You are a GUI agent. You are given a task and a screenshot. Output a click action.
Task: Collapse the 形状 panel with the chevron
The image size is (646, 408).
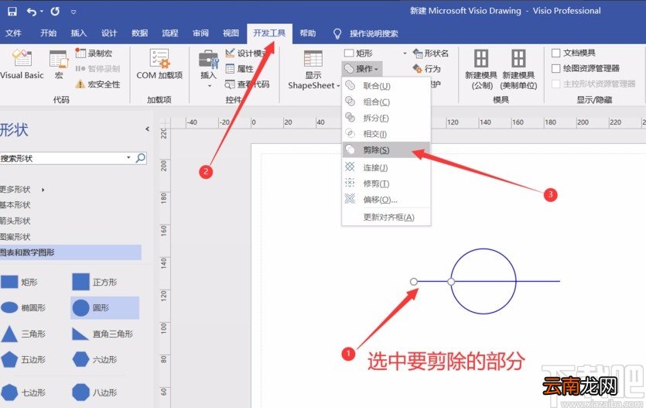(x=147, y=129)
